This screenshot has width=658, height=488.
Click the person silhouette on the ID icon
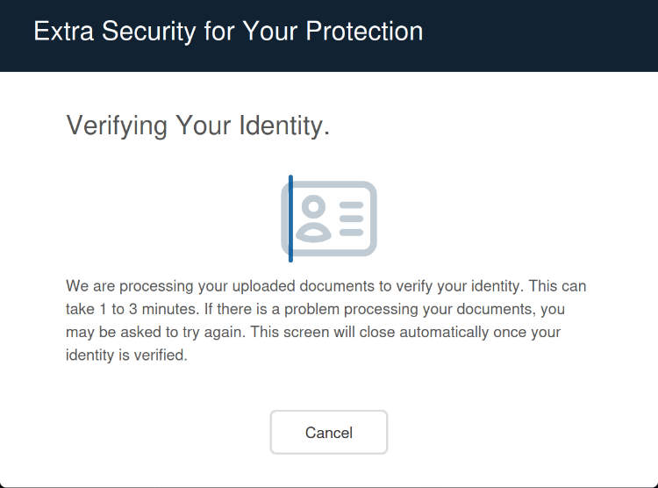point(314,219)
